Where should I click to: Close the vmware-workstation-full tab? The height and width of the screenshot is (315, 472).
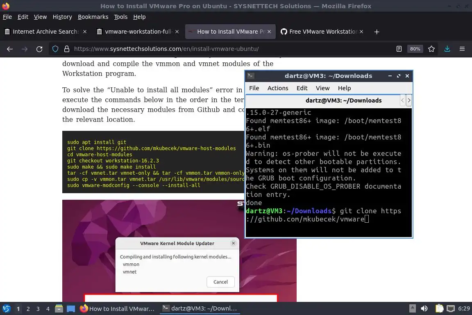pyautogui.click(x=177, y=32)
